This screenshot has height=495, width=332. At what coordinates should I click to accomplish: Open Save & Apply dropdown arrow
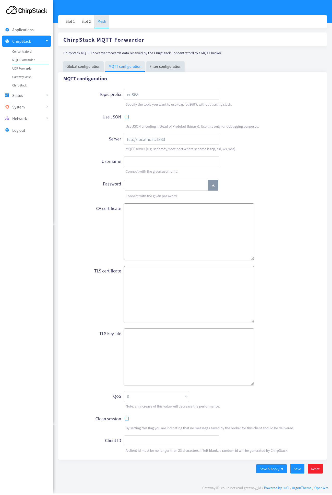click(x=282, y=469)
